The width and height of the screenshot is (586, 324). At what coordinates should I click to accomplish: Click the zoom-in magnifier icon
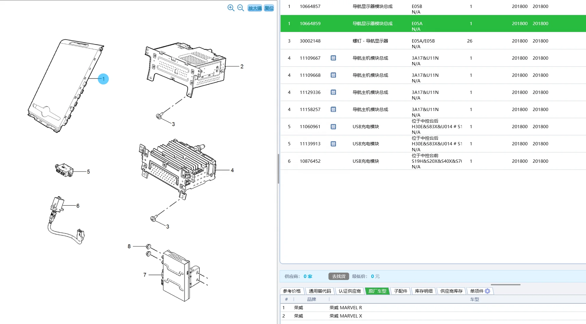[x=231, y=8]
